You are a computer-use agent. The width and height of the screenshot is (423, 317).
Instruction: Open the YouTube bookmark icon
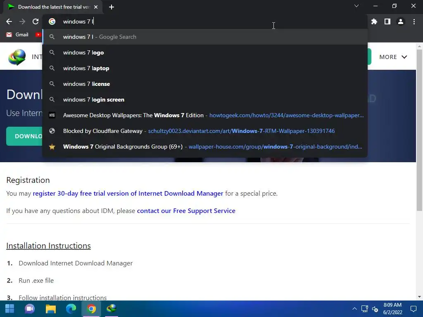pos(38,35)
